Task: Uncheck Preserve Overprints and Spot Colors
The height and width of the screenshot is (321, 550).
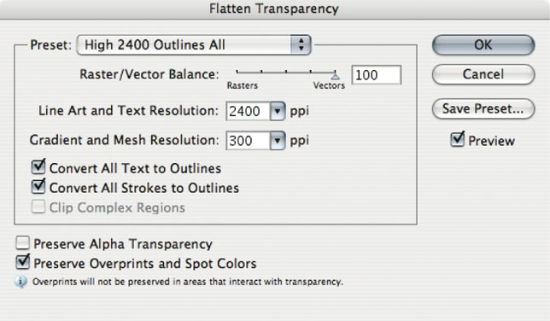Action: pos(22,262)
